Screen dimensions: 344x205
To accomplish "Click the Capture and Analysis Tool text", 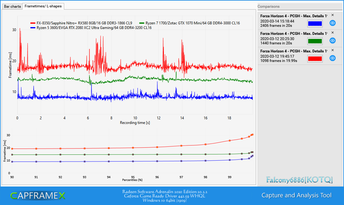I will (296, 195).
